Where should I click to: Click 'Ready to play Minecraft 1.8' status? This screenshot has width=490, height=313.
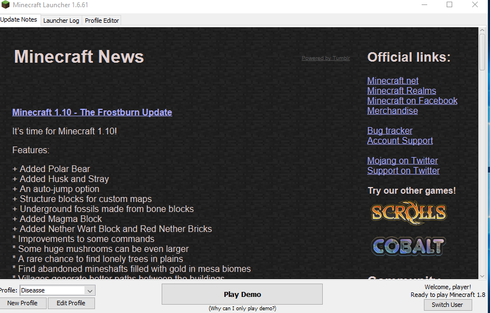pos(448,295)
